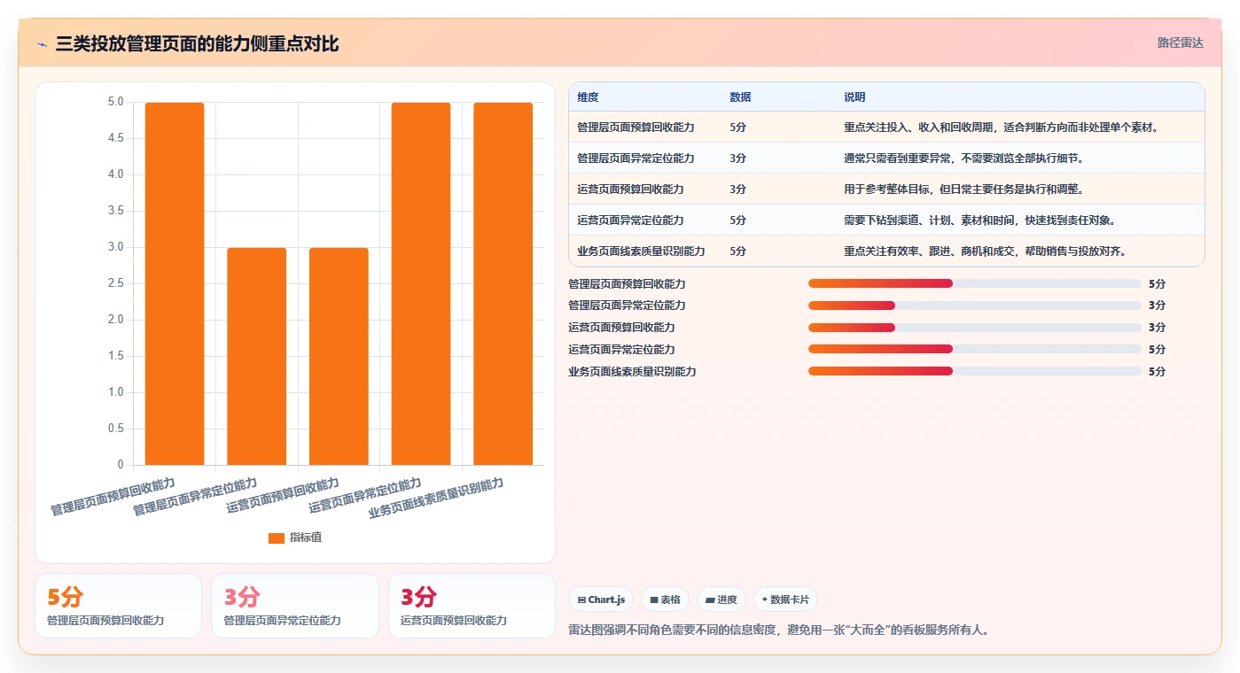The height and width of the screenshot is (673, 1240).
Task: Click the 5分 value in the 业务页面线索质量识别能力 table row
Action: coord(737,251)
